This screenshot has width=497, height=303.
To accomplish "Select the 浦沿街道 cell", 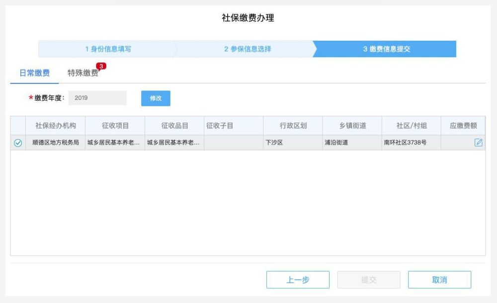I will coord(352,143).
